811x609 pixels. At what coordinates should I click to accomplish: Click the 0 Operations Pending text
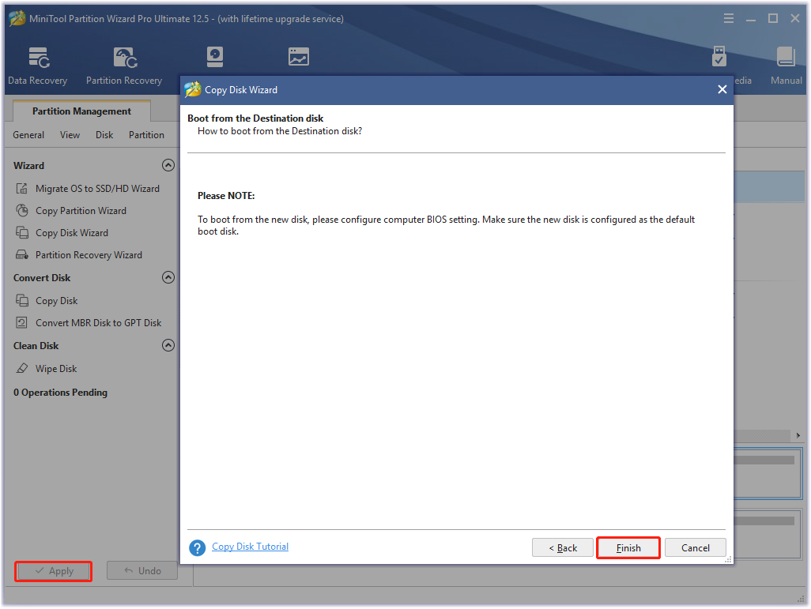[x=61, y=393]
